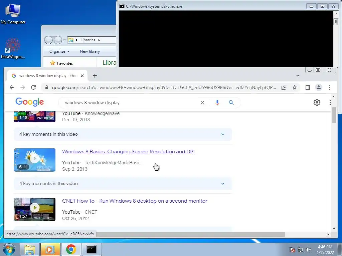Click Chrome forward navigation arrow
The height and width of the screenshot is (256, 342).
23,88
